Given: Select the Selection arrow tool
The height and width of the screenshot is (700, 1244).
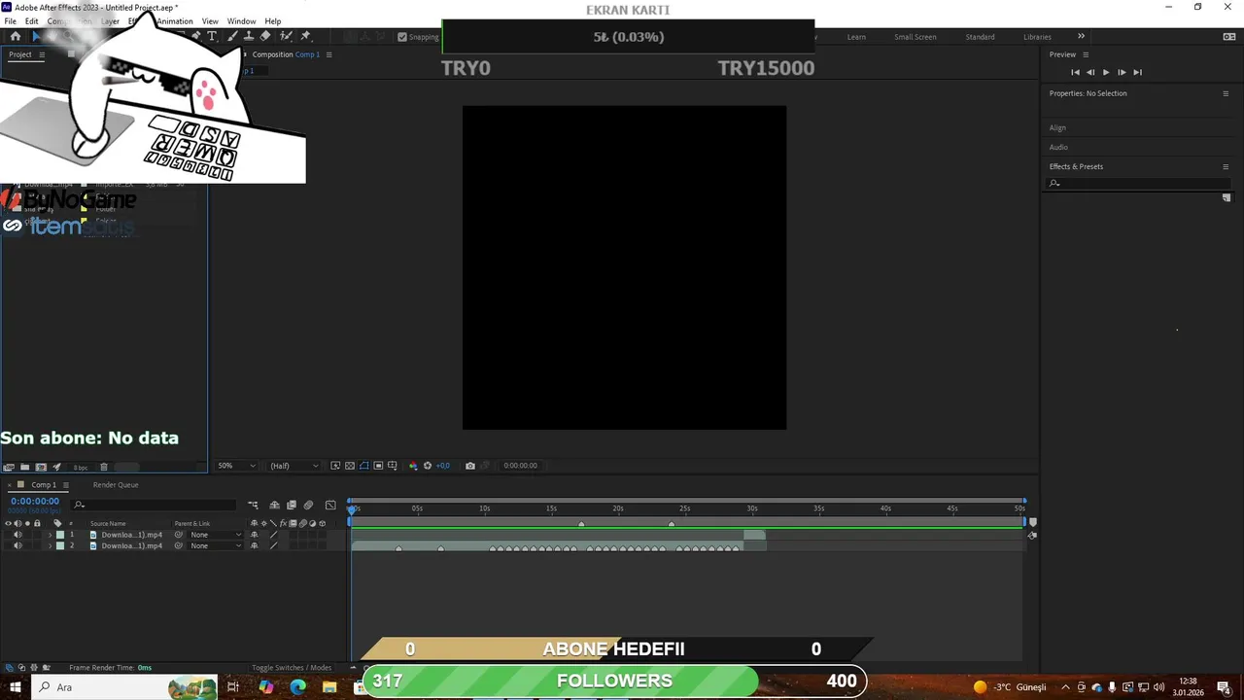Looking at the screenshot, I should tap(36, 36).
